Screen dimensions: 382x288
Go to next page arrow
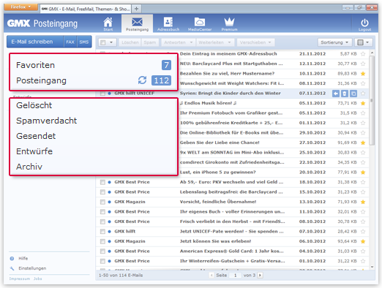pos(260,275)
